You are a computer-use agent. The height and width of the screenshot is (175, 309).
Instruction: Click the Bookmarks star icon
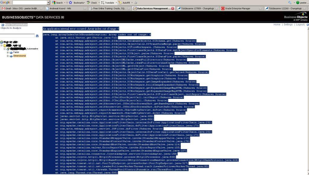pos(71,2)
